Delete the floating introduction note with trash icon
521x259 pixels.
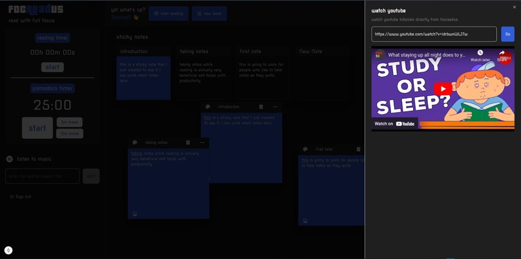pyautogui.click(x=261, y=107)
